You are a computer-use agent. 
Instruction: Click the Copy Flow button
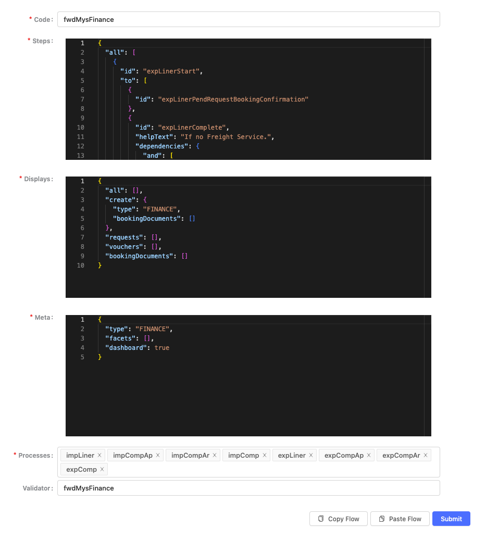(338, 519)
